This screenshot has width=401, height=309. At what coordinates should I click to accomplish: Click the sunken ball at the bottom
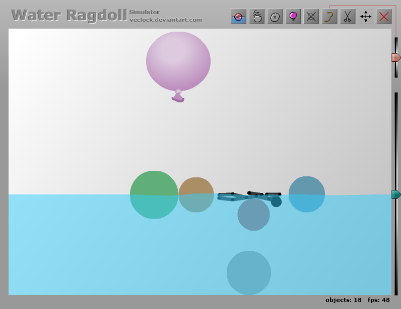point(249,273)
